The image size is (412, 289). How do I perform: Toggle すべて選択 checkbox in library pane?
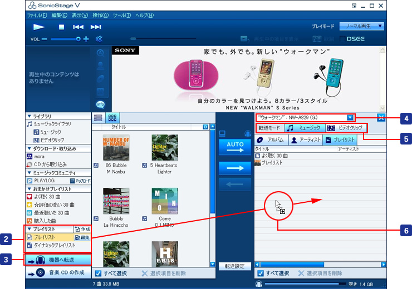[x=98, y=273]
